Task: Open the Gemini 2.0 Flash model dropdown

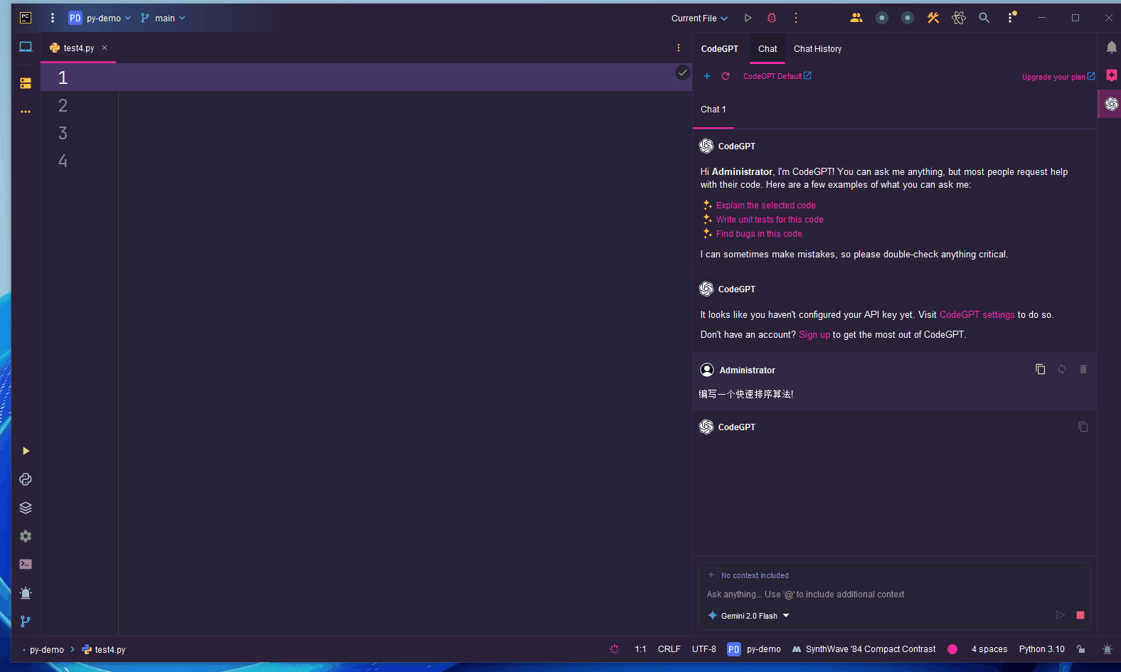Action: [749, 616]
